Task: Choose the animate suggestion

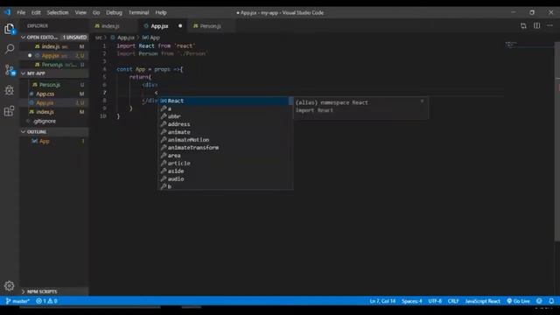Action: (x=225, y=132)
